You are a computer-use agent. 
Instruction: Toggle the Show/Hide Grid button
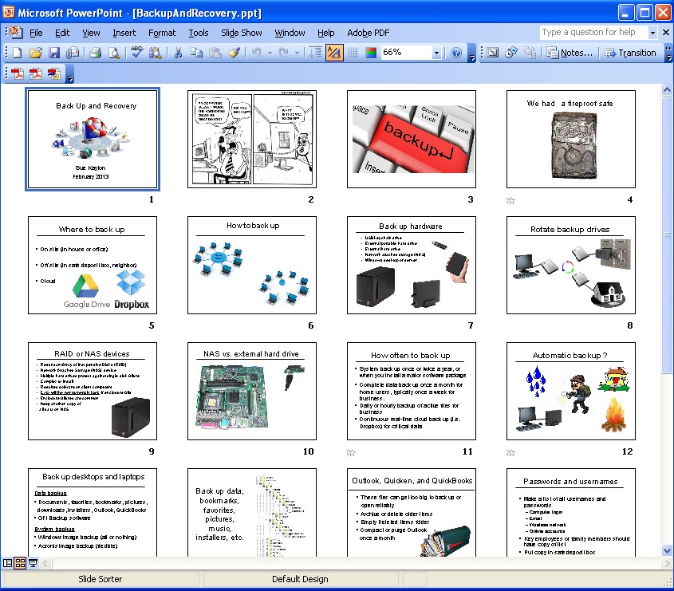tap(353, 53)
